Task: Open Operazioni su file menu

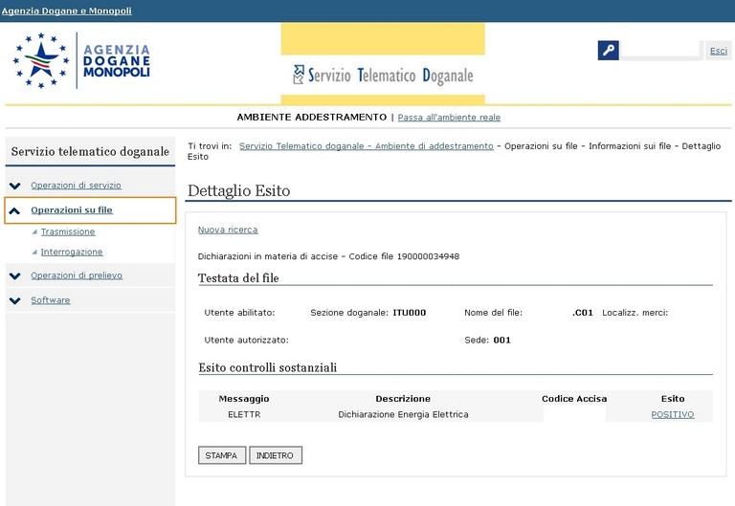Action: pyautogui.click(x=72, y=209)
